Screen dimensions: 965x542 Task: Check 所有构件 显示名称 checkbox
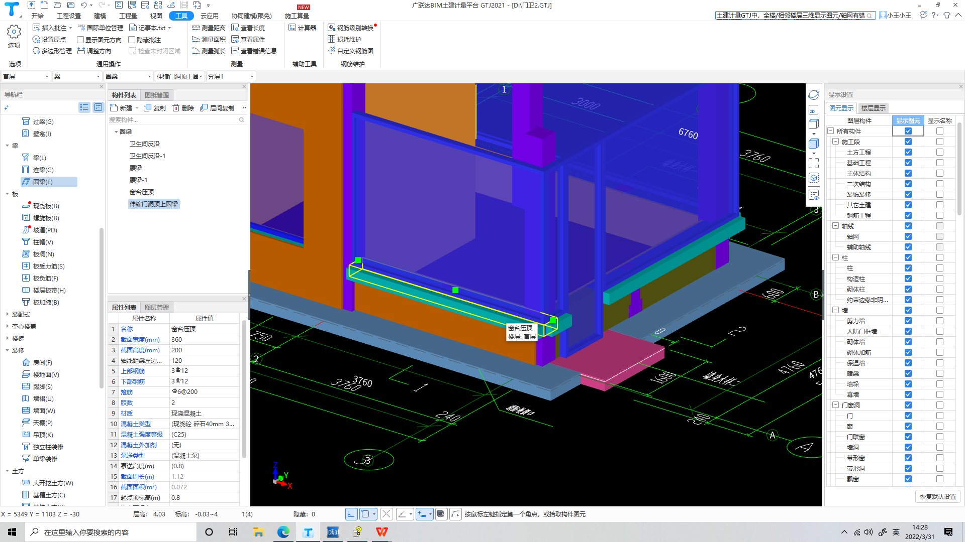939,131
